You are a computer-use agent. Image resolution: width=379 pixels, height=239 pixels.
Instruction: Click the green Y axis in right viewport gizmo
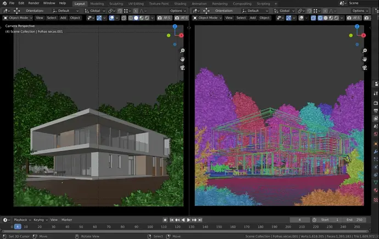point(351,36)
